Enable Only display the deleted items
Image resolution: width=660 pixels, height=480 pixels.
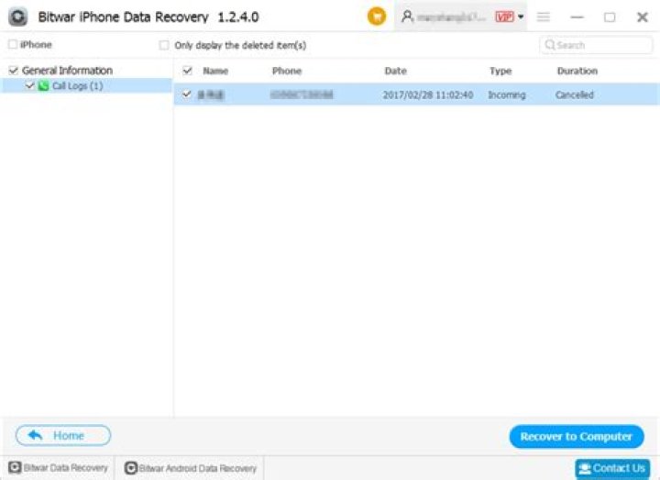click(164, 45)
